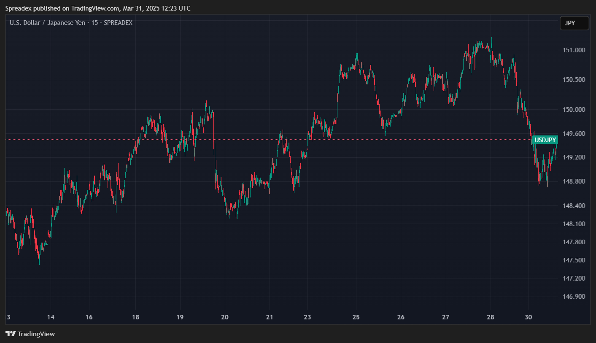Click the USDJPY price label tag
Image resolution: width=596 pixels, height=343 pixels.
click(545, 140)
